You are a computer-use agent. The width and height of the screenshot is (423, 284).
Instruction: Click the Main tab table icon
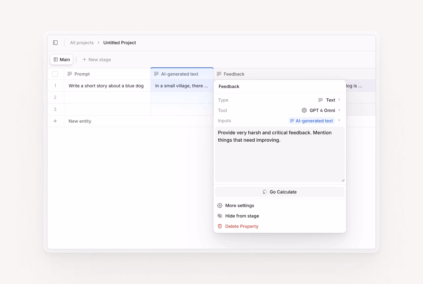(x=56, y=60)
